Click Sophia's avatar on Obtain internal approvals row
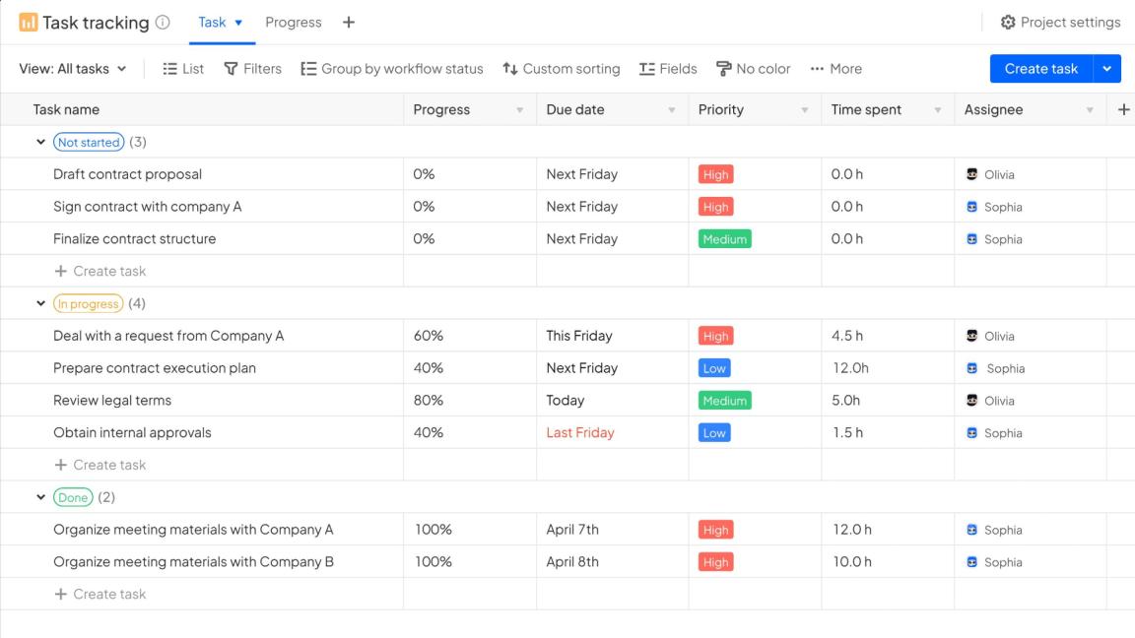The height and width of the screenshot is (638, 1135). point(972,432)
